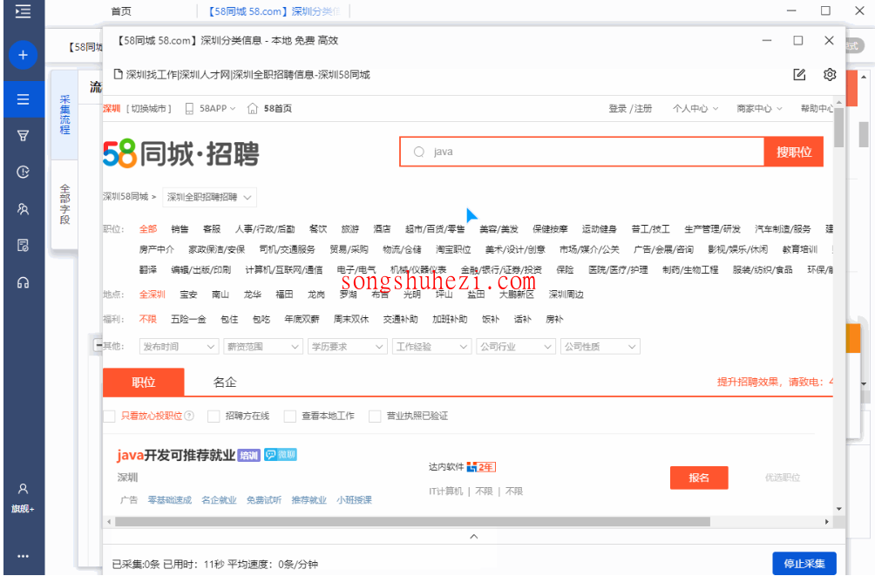Click the search magnifier icon in search box
Viewport: 875px width, 576px height.
[x=419, y=152]
